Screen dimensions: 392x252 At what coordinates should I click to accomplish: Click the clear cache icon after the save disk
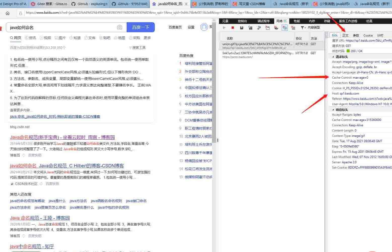click(x=250, y=28)
